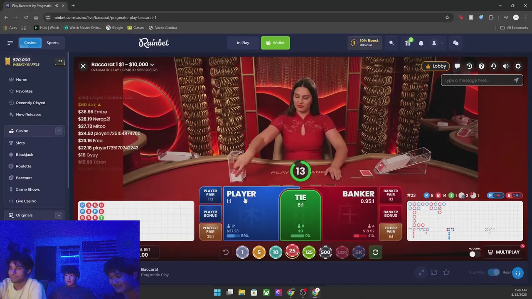Switch to the Sports tab
The width and height of the screenshot is (532, 299).
(52, 43)
